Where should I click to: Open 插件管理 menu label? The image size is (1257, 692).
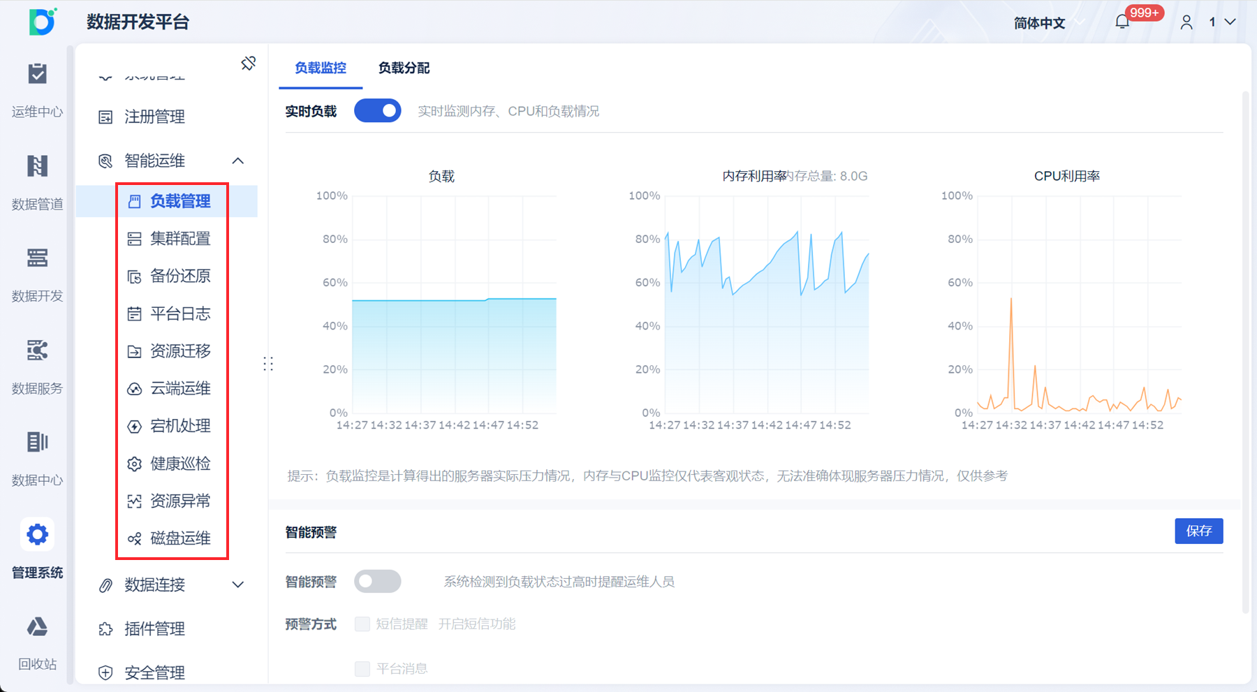(x=154, y=628)
